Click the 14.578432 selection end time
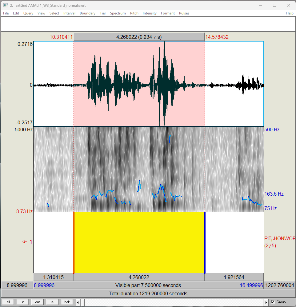296x307 pixels. [217, 37]
